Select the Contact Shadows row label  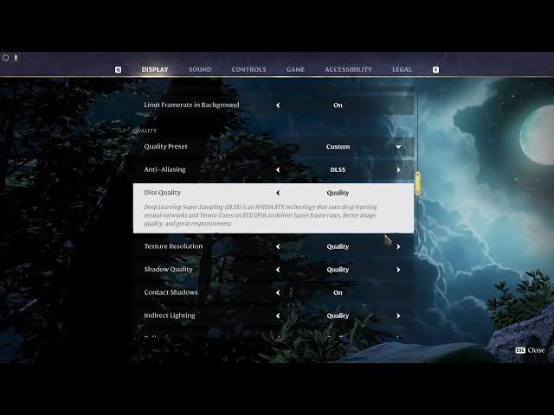pyautogui.click(x=171, y=292)
